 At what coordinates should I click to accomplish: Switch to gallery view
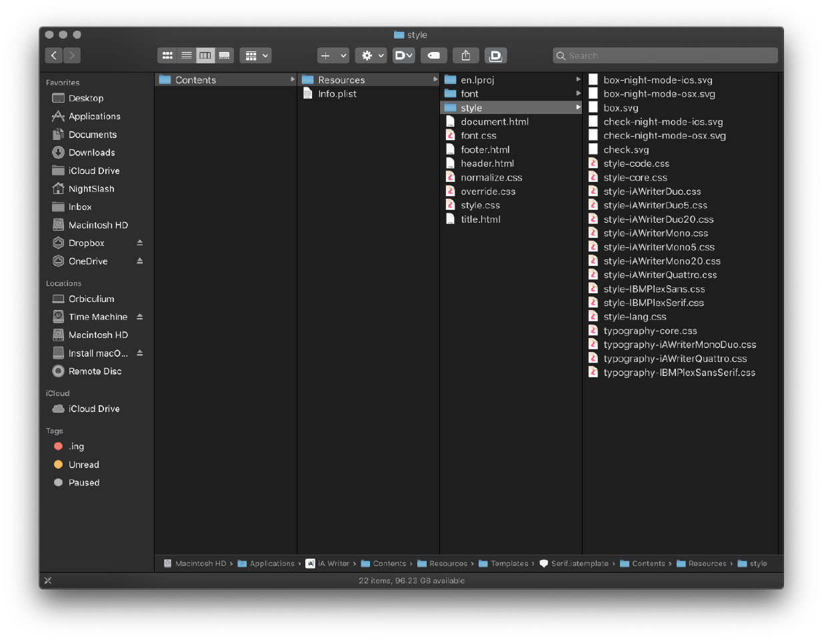(x=225, y=55)
